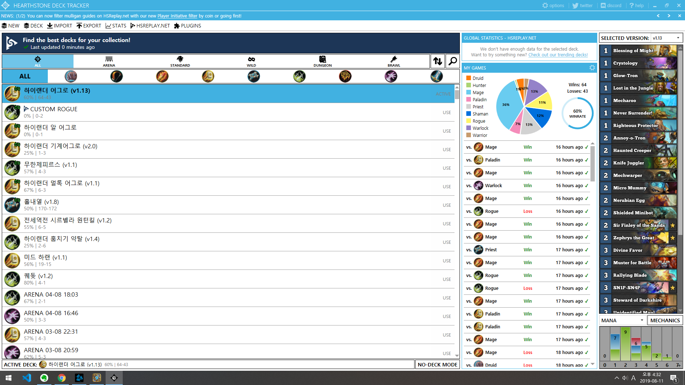Open the EXPORT menu

coord(89,26)
